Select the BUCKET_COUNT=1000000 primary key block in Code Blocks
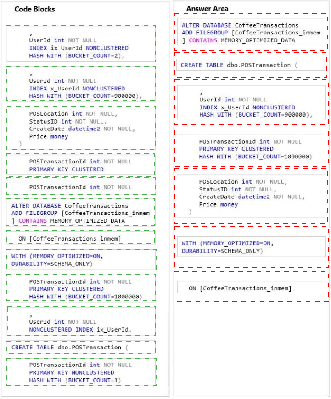This screenshot has width=331, height=399. pos(81,288)
